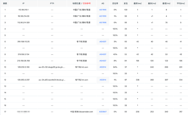This screenshot has height=115, width=188.
Task: Open AS2914 link for 129.250.2.237
Action: [x=103, y=80]
